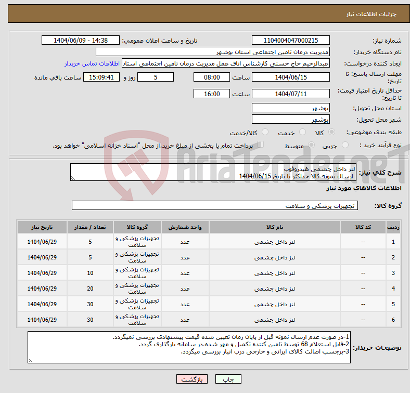Click the delivery province field بوشهر

290,108
